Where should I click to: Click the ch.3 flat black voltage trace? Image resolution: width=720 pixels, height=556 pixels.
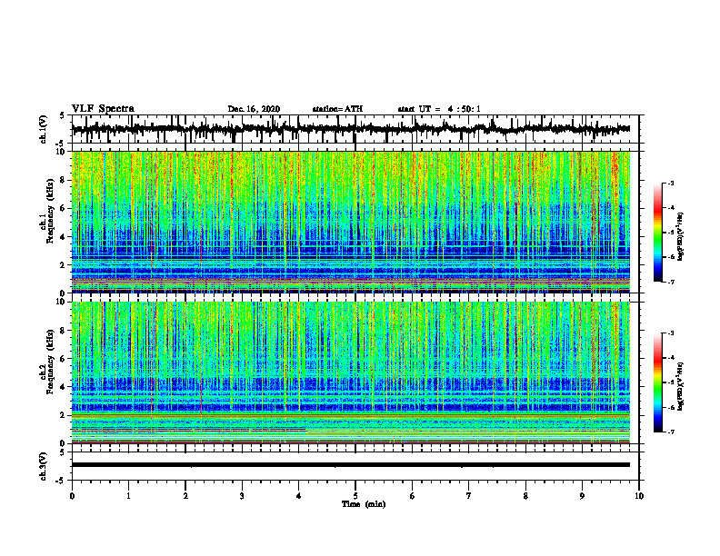350,465
